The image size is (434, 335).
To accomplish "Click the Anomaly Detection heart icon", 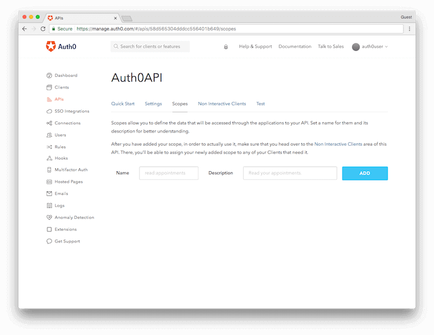I will pos(49,218).
